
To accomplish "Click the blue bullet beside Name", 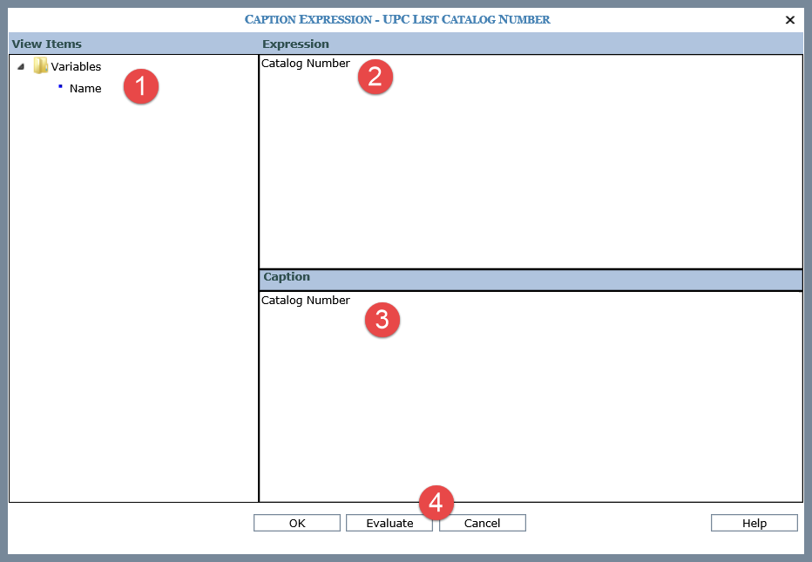I will point(60,87).
